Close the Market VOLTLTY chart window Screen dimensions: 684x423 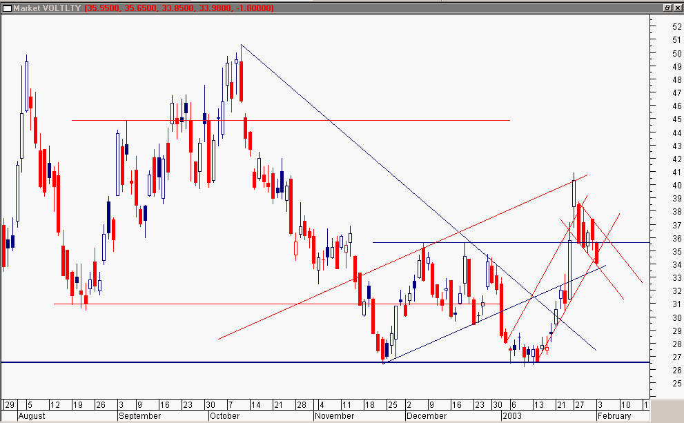point(678,8)
